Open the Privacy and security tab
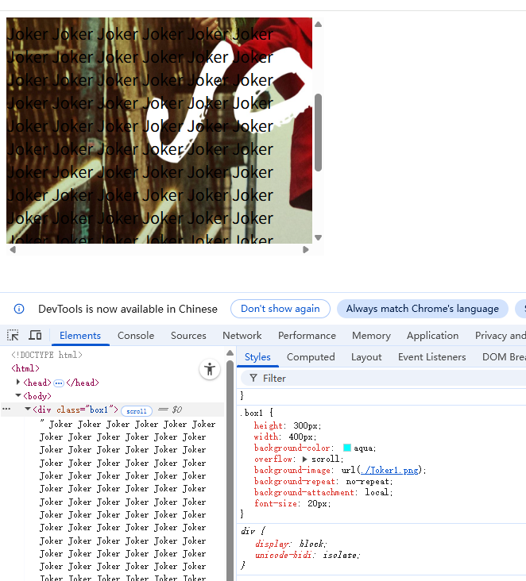 501,335
